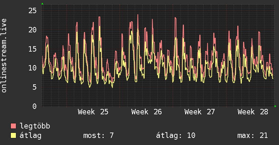
Task: Click the most: 7 statistic
Action: [x=99, y=136]
